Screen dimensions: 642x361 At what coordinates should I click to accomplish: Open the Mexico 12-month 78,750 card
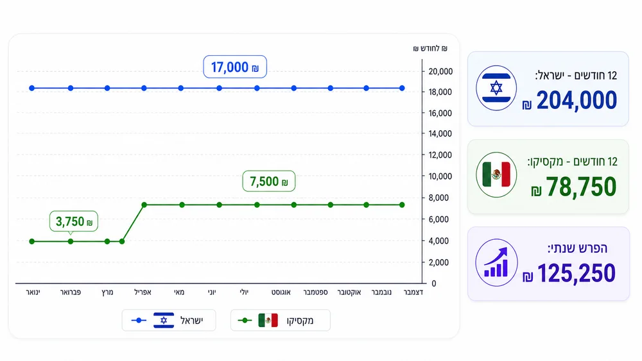[x=548, y=176]
